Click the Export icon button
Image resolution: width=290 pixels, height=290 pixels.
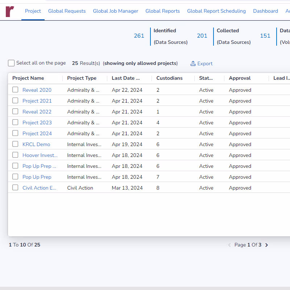tap(193, 63)
